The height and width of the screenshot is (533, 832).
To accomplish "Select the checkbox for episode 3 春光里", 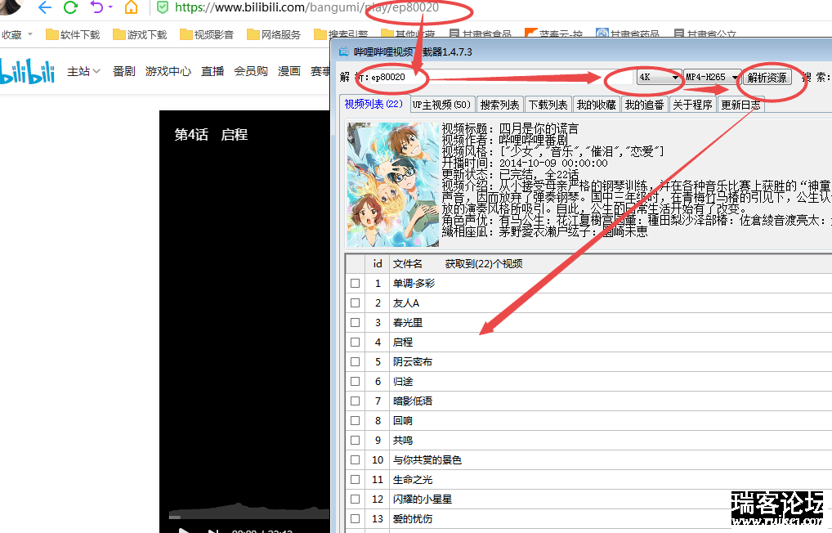I will click(355, 323).
